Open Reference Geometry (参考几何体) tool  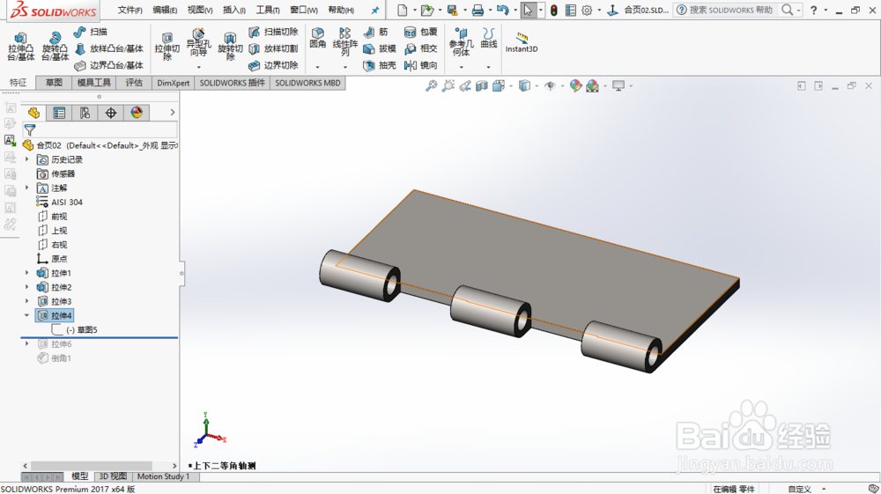pos(462,42)
